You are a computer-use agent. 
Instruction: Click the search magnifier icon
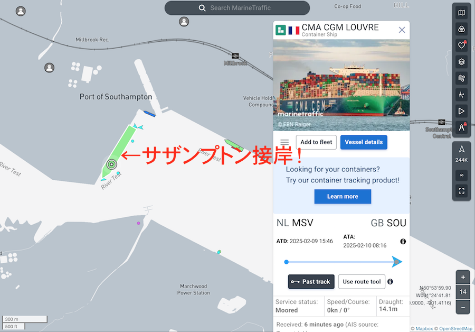point(202,8)
